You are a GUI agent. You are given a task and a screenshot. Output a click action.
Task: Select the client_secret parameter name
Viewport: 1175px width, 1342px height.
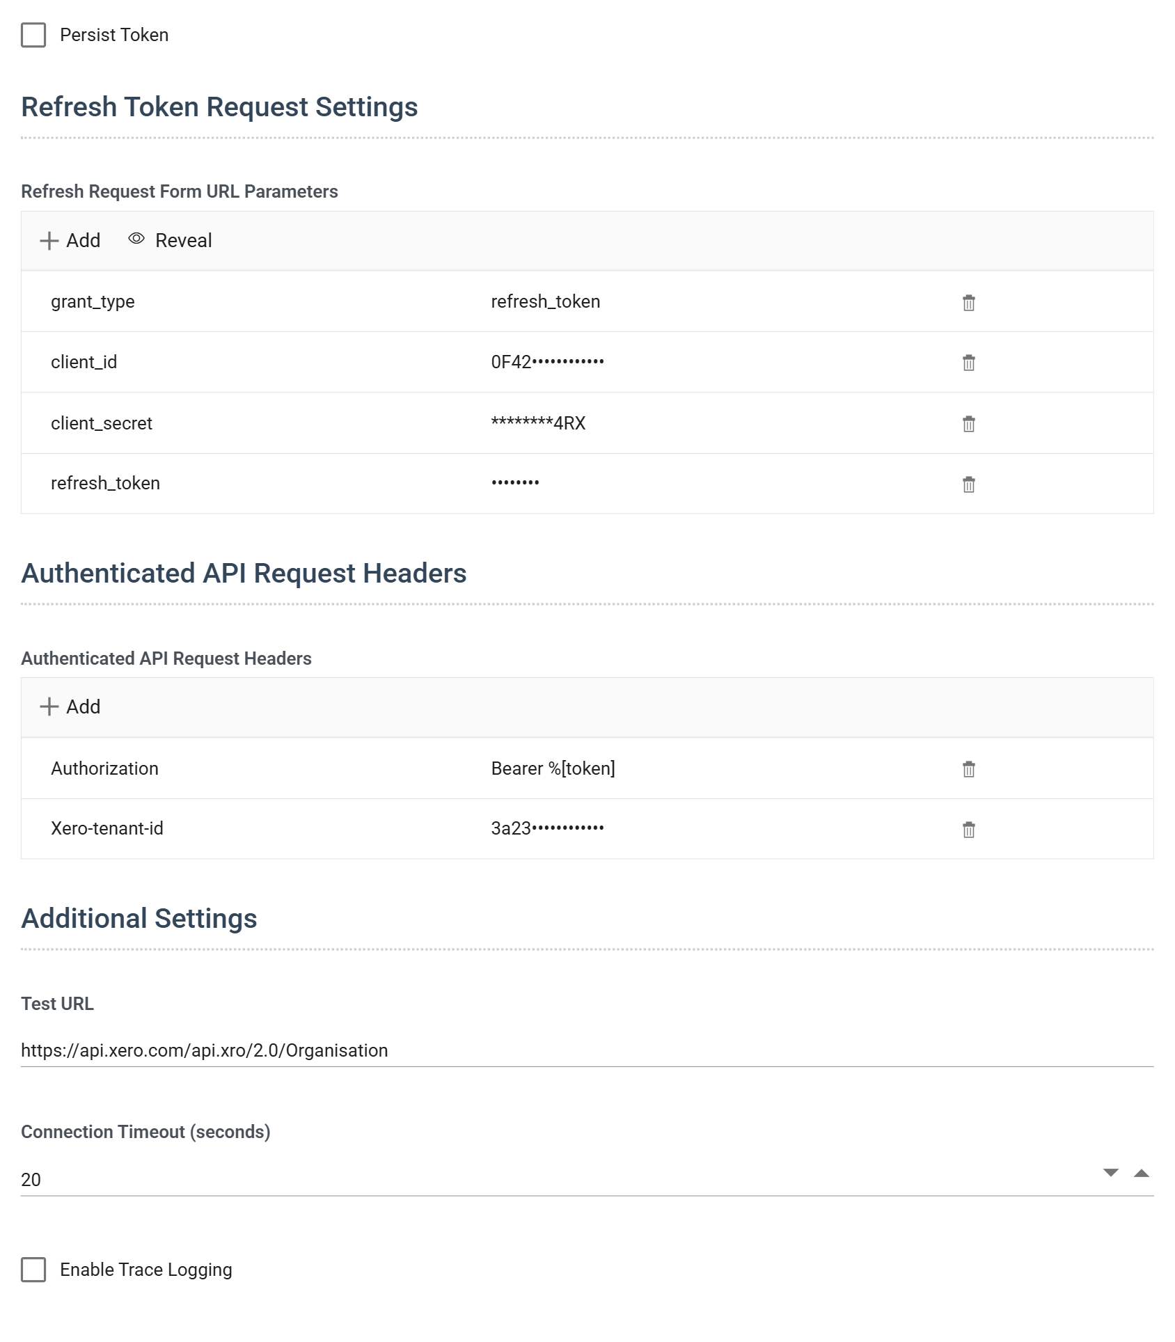point(102,423)
